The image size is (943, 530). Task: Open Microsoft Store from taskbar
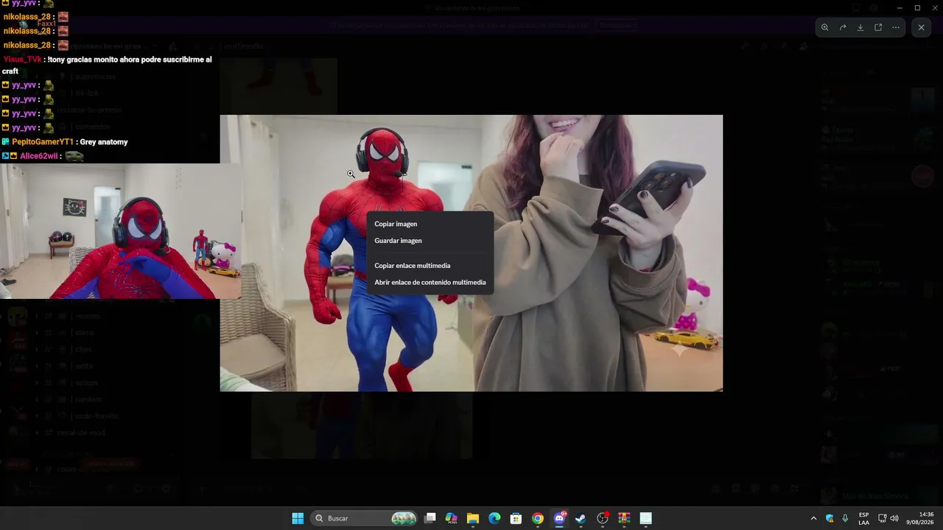pyautogui.click(x=516, y=518)
